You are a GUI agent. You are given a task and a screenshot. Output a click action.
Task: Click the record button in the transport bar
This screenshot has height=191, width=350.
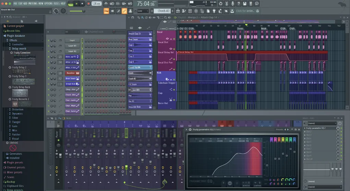[88, 4]
